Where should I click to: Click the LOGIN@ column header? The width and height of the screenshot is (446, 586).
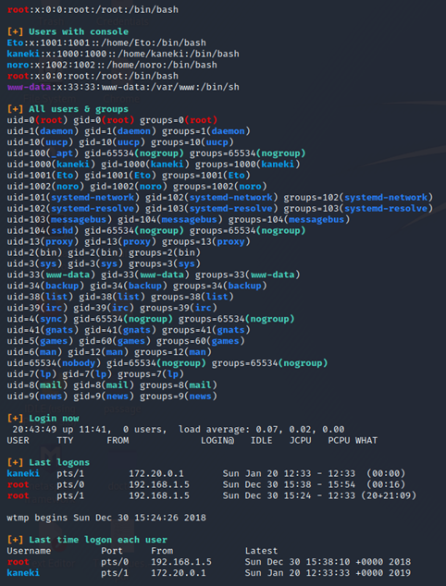click(x=217, y=440)
